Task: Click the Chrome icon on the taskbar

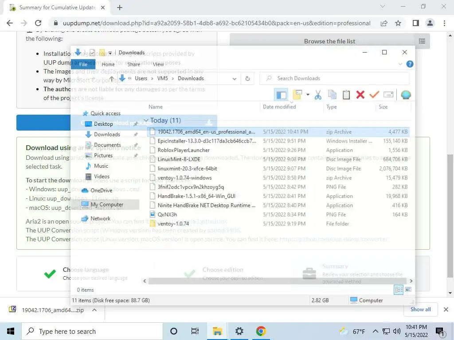Action: point(261,331)
